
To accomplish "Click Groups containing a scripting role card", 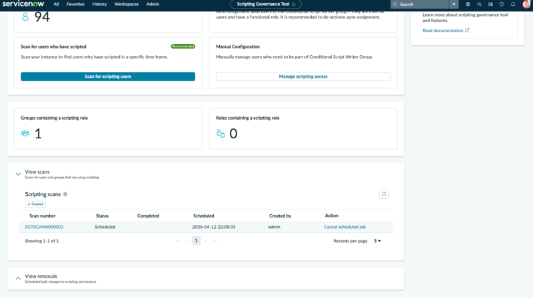I will pyautogui.click(x=108, y=128).
